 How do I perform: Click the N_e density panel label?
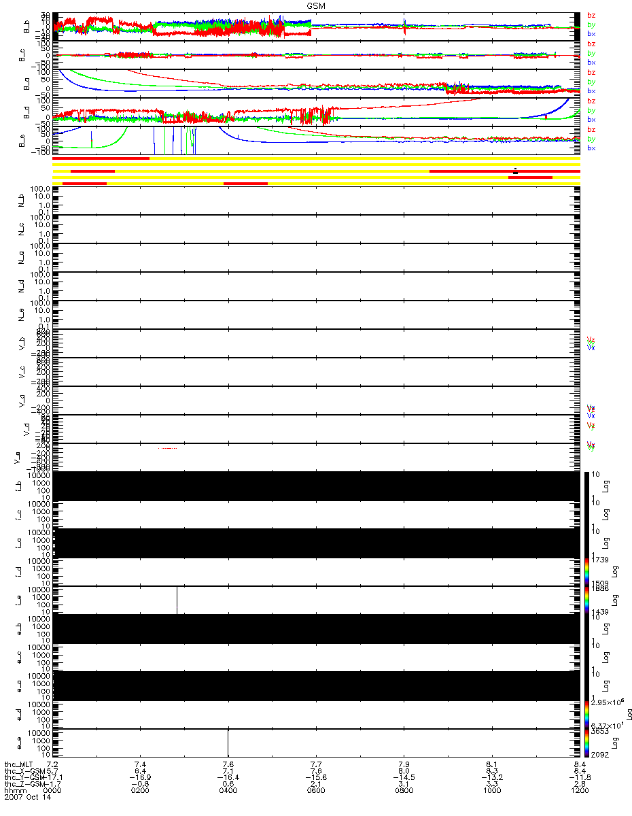coord(22,314)
